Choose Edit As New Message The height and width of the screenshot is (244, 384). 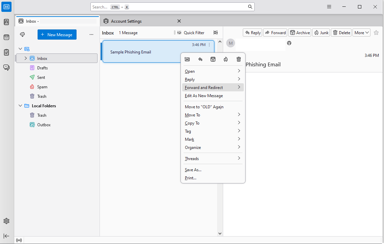tap(213, 96)
